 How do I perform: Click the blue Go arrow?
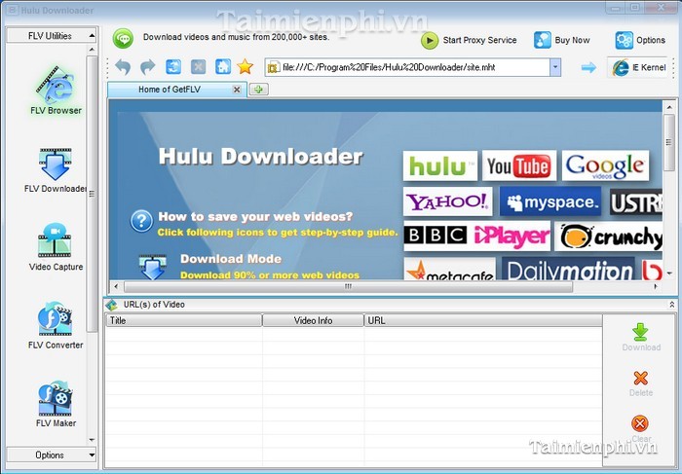pyautogui.click(x=588, y=67)
